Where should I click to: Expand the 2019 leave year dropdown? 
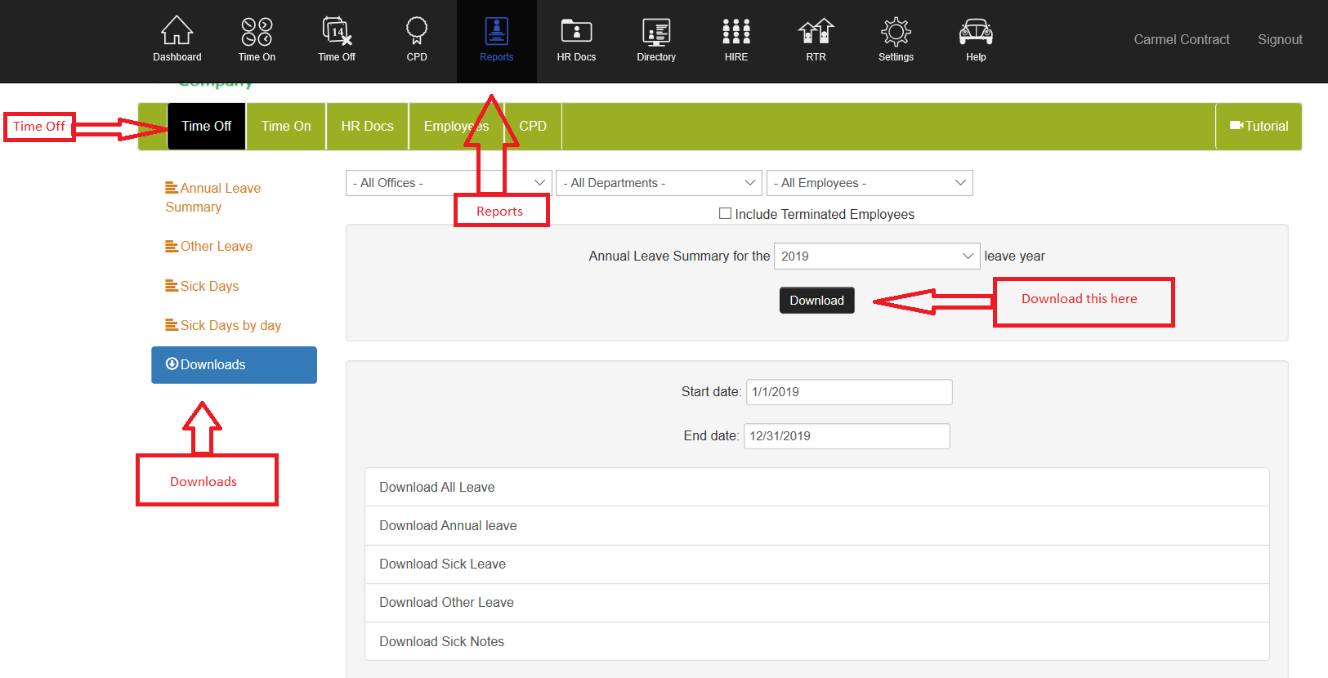[x=876, y=256]
